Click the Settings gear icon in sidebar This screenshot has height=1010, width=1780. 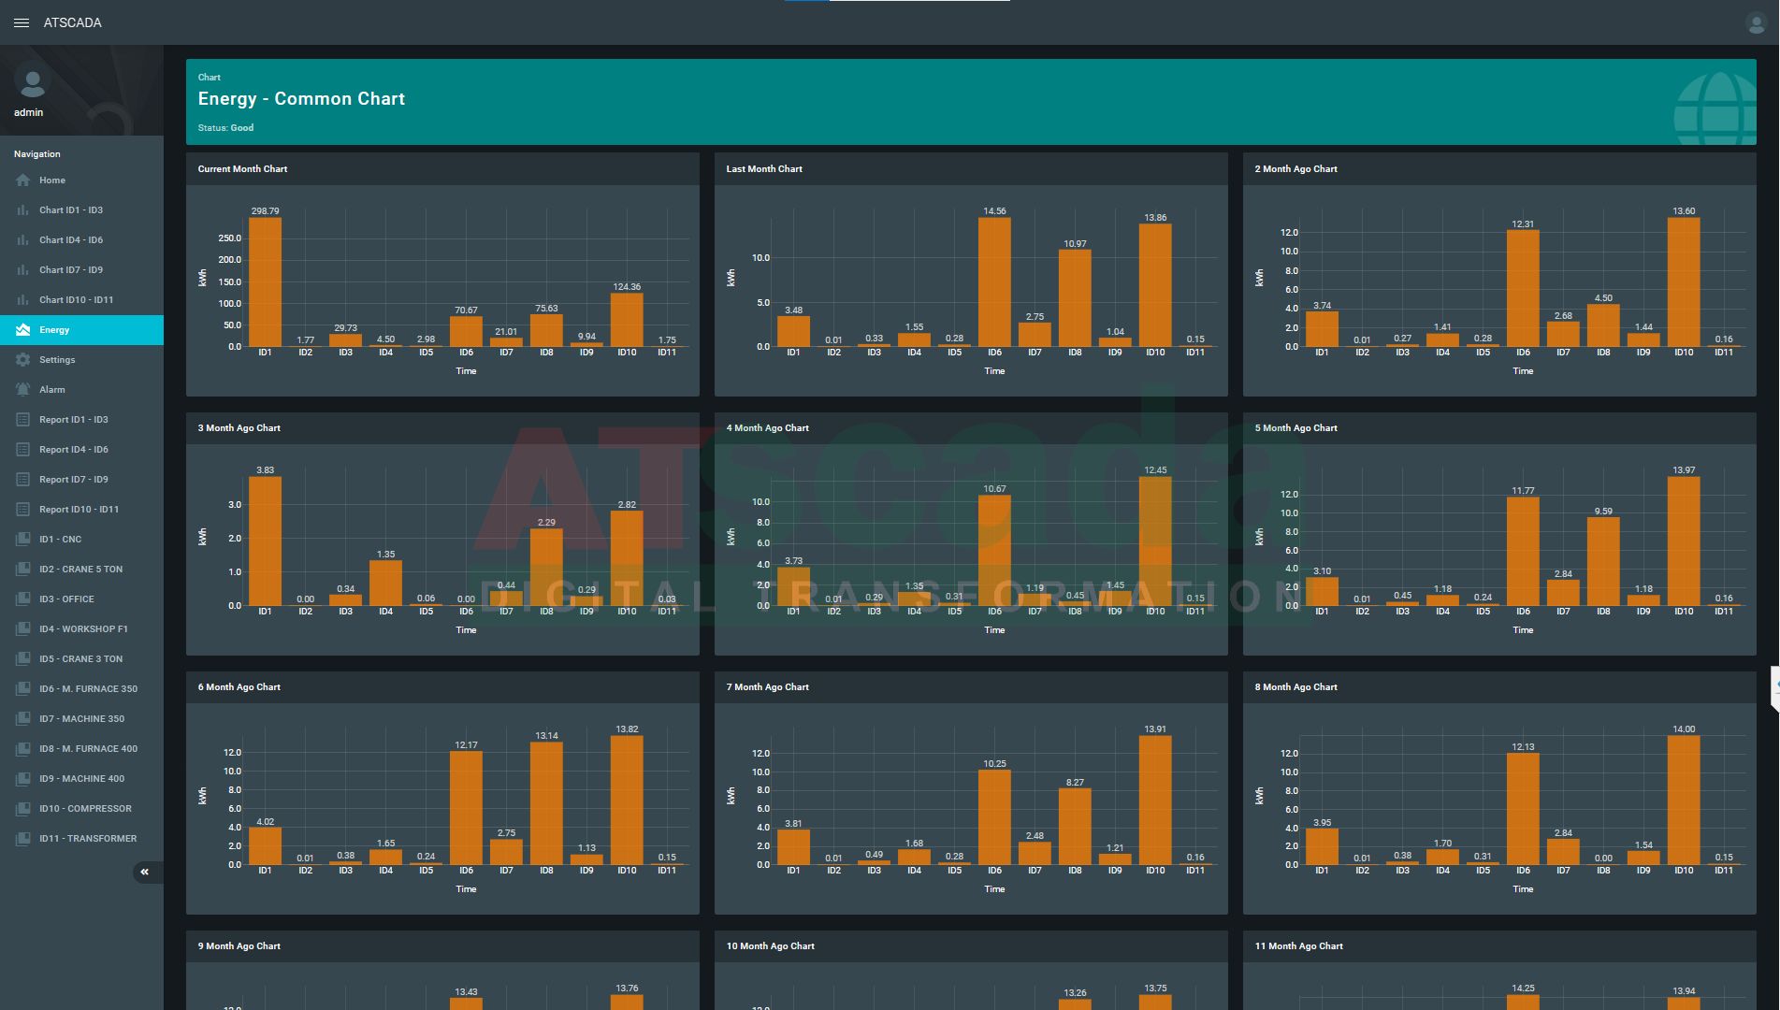click(x=22, y=360)
